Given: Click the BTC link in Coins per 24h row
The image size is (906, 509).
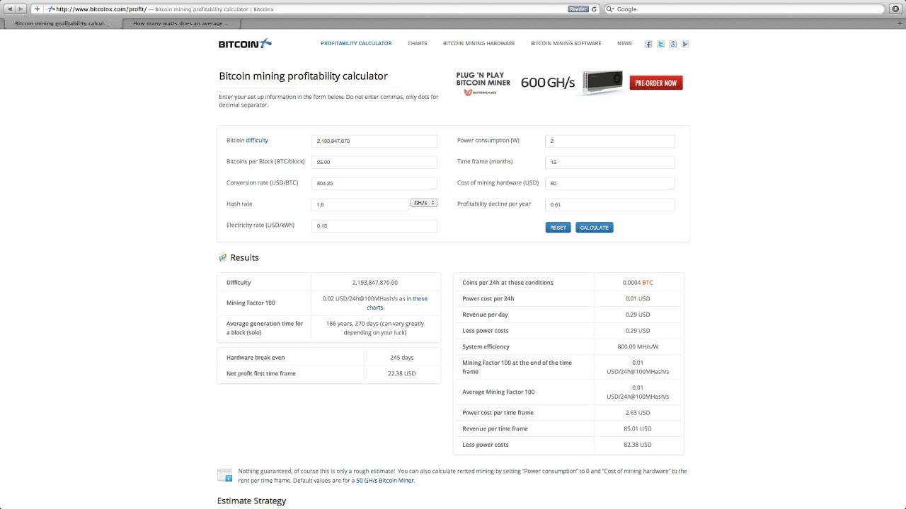Looking at the screenshot, I should click(x=648, y=283).
